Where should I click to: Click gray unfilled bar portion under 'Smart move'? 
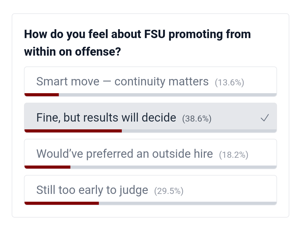pyautogui.click(x=167, y=95)
